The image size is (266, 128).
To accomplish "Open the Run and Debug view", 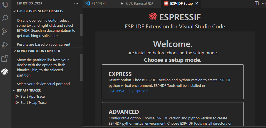I will pyautogui.click(x=4, y=45).
